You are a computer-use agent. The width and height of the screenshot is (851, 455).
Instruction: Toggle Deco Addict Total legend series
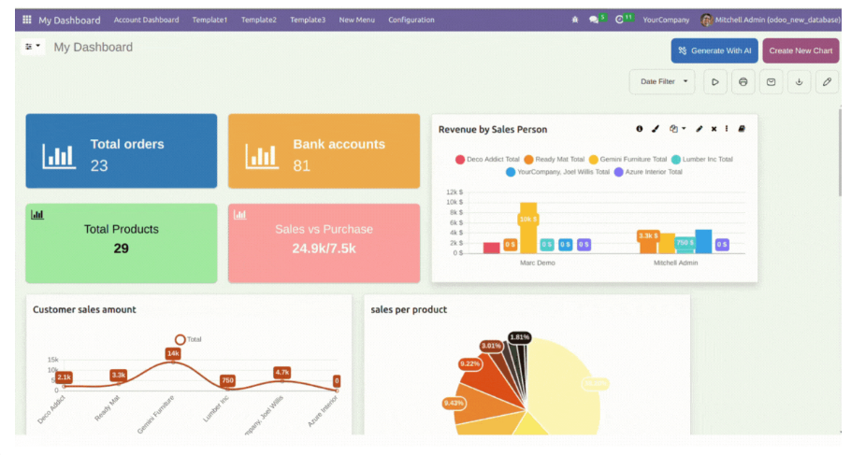pyautogui.click(x=487, y=160)
